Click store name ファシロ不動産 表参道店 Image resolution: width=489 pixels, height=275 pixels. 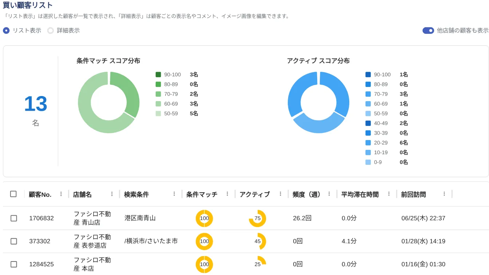point(92,241)
